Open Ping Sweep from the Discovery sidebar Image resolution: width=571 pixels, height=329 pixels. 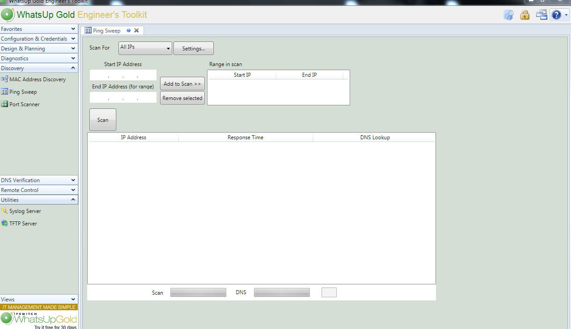19,92
